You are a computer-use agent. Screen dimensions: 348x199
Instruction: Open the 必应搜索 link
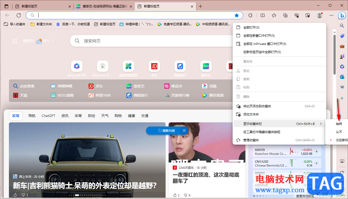pyautogui.click(x=24, y=86)
